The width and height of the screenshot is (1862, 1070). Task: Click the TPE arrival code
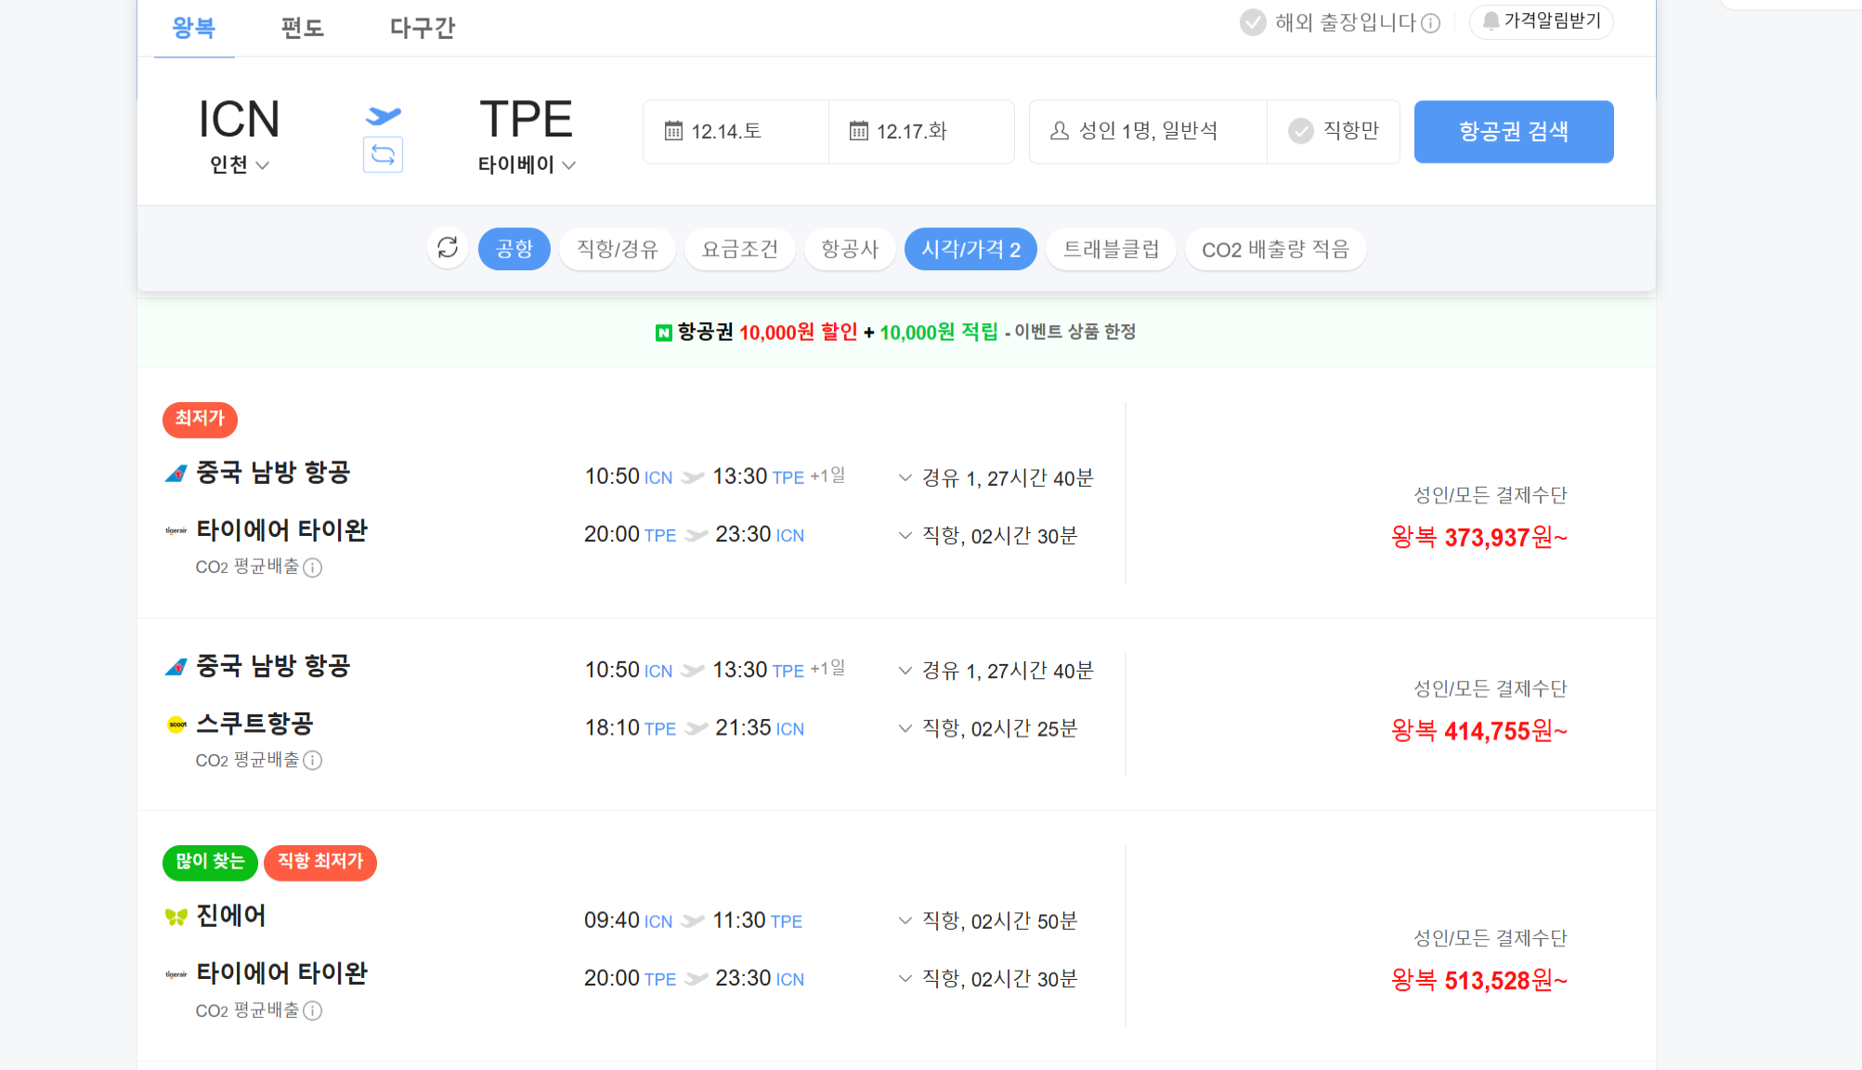point(527,119)
